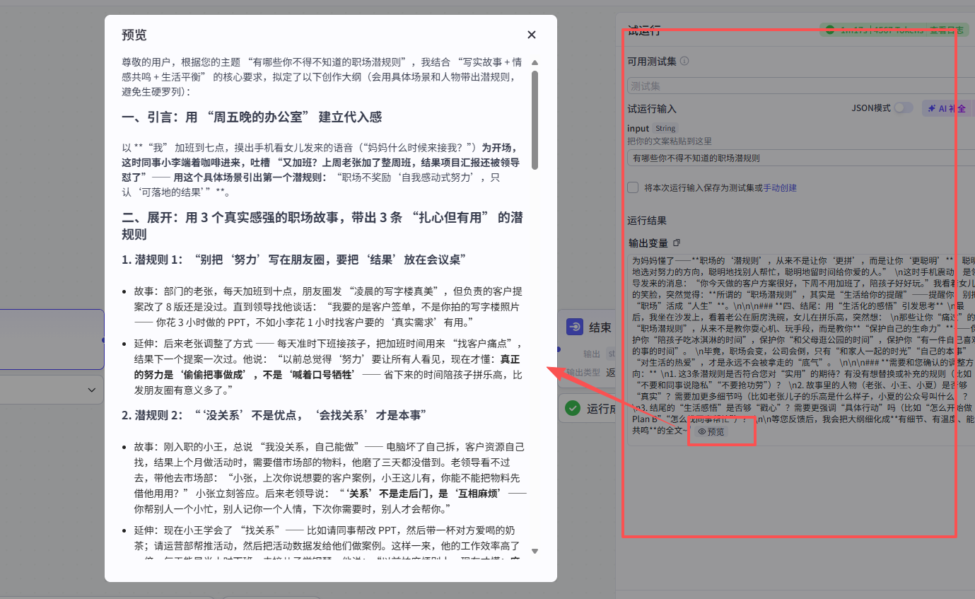Viewport: 975px width, 599px height.
Task: Click the preview dialog's scrollbar thumb
Action: [x=535, y=119]
